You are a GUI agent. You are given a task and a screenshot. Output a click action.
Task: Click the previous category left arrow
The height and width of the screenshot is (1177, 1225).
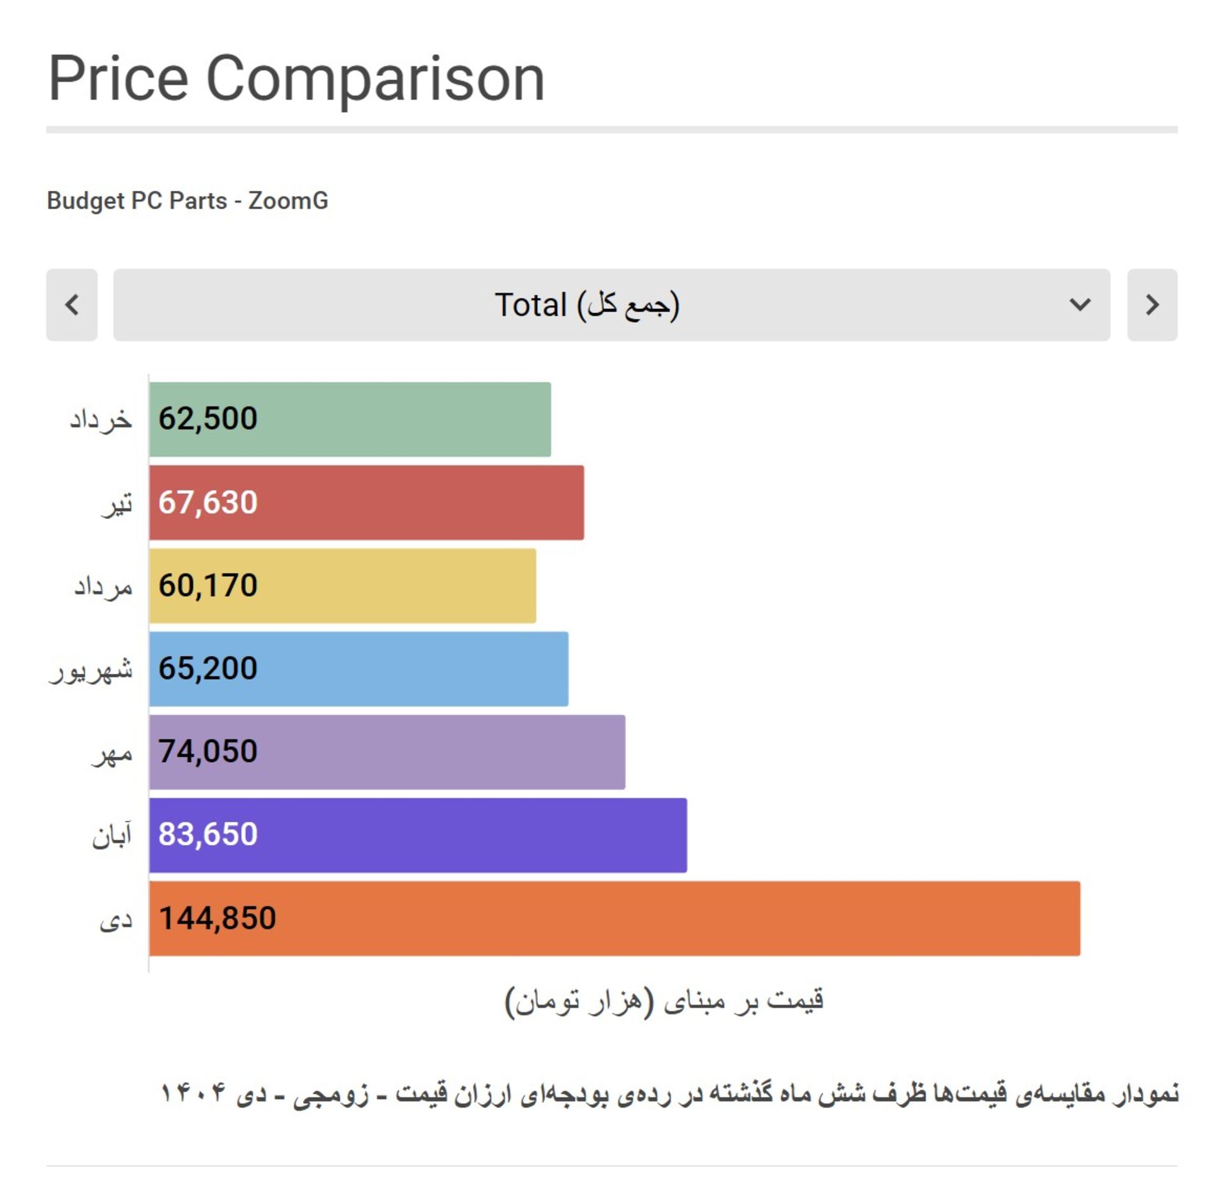(x=72, y=305)
